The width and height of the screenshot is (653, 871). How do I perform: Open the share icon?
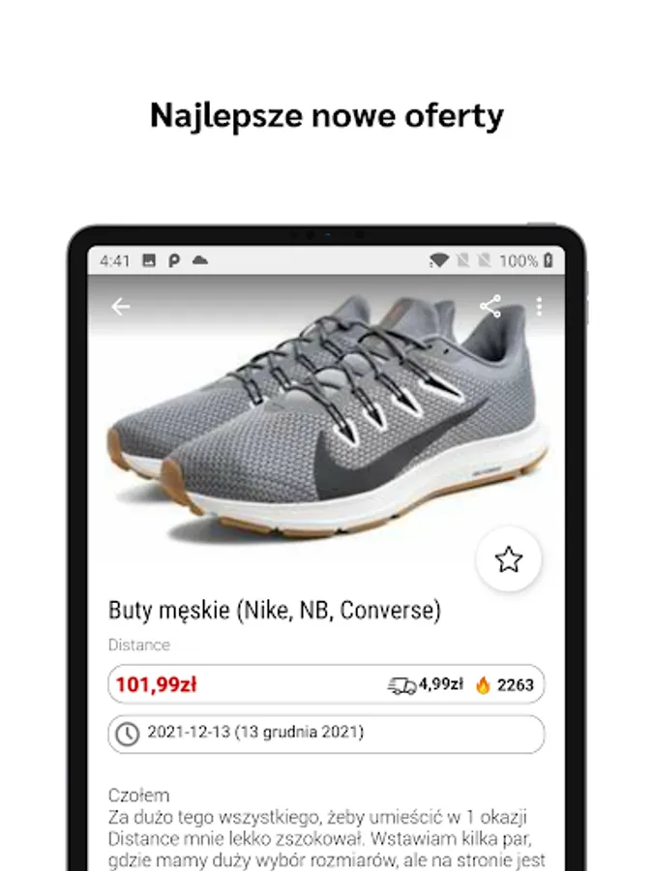pos(490,307)
